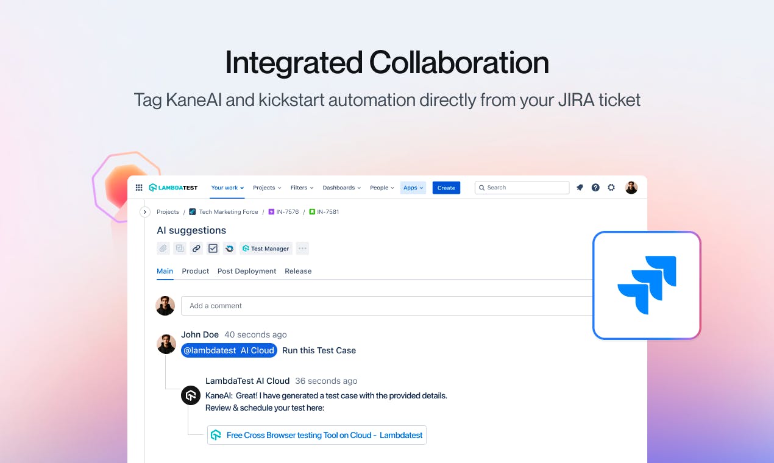
Task: Open notifications icon
Action: pyautogui.click(x=580, y=188)
